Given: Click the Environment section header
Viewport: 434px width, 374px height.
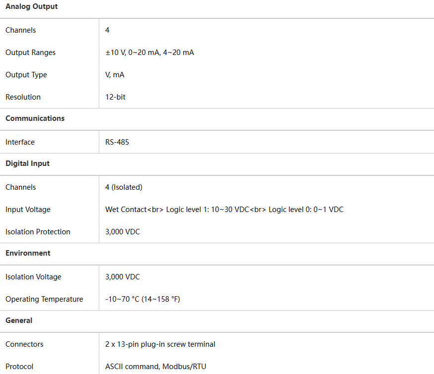Looking at the screenshot, I should click(x=28, y=253).
